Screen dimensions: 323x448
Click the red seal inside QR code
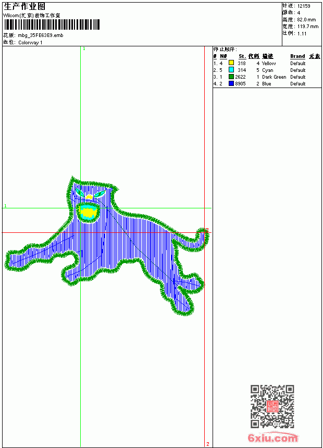(x=272, y=406)
